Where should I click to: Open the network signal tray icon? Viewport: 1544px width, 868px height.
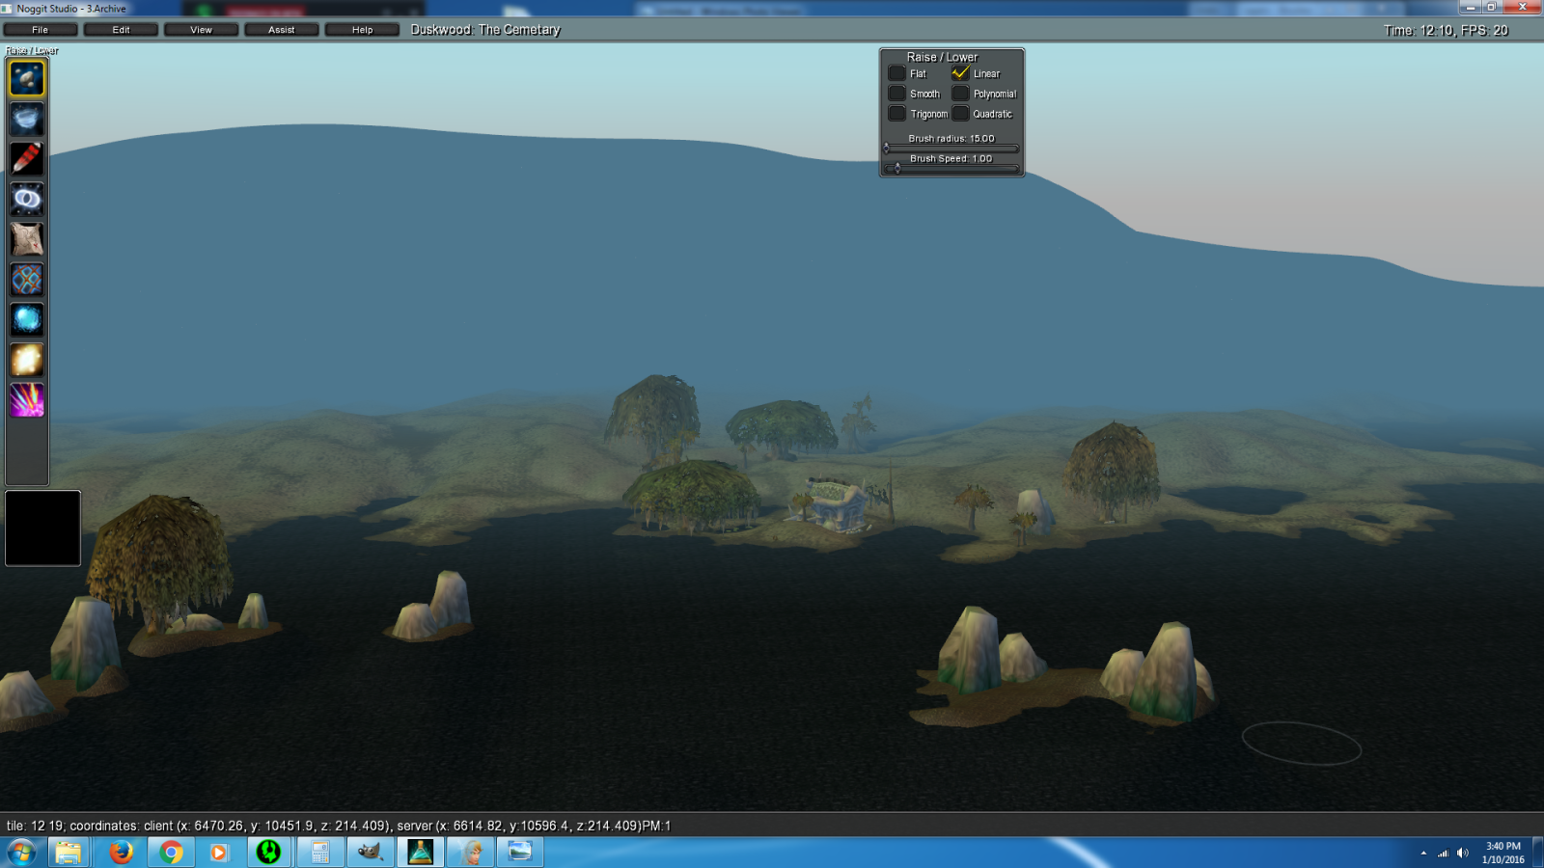(1444, 854)
